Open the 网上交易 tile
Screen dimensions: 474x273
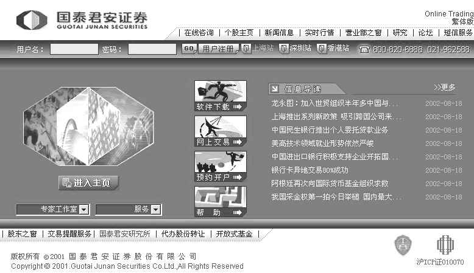coord(221,131)
